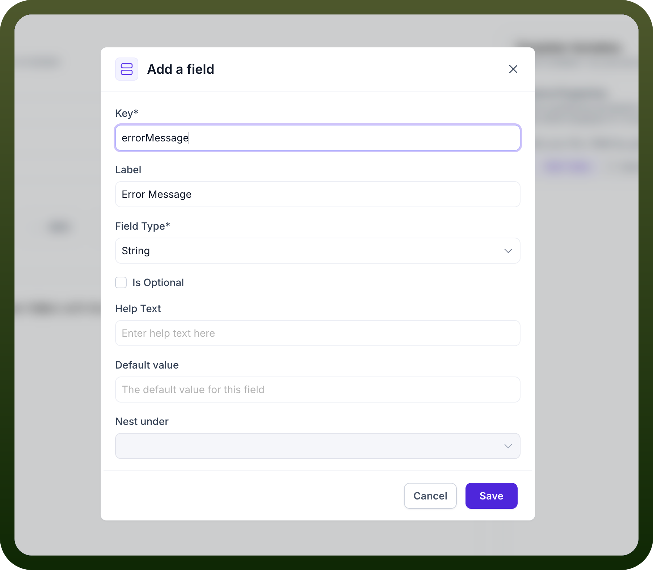The width and height of the screenshot is (653, 570).
Task: Focus the Key input containing errorMessage
Action: coord(317,138)
